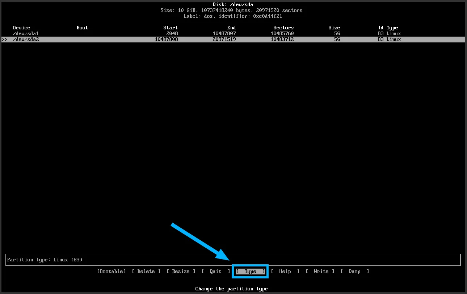Click the Change the partition type hint
Viewport: 467px width, 294px height.
231,289
